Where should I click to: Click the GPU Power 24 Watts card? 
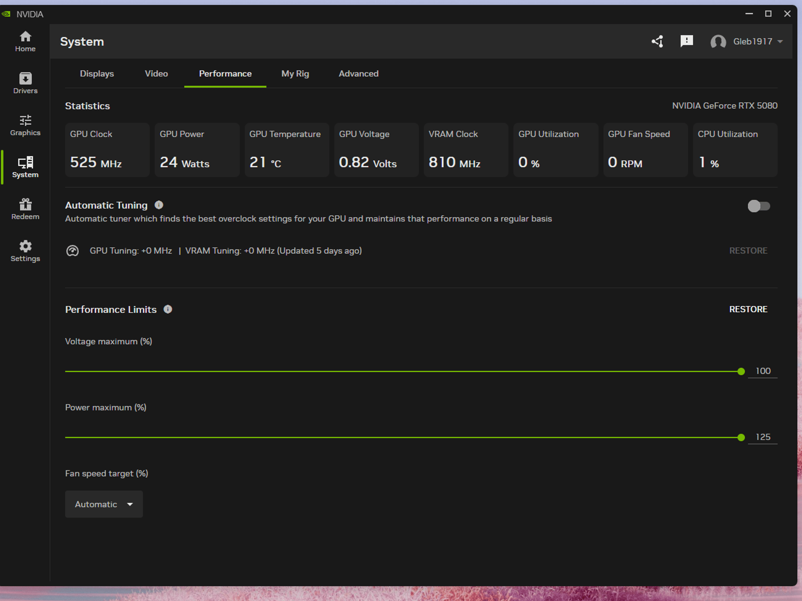point(197,150)
